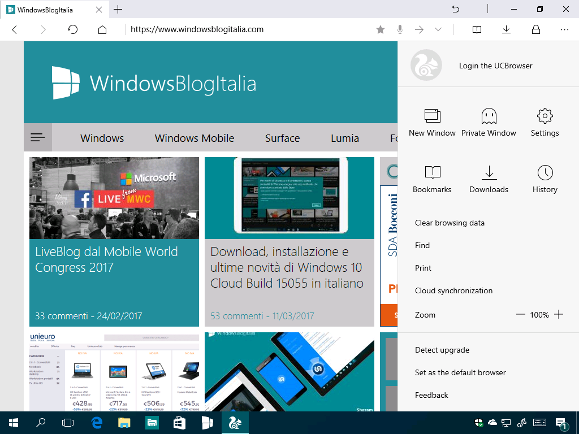Open Task View on the taskbar
Viewport: 579px width, 434px height.
68,423
